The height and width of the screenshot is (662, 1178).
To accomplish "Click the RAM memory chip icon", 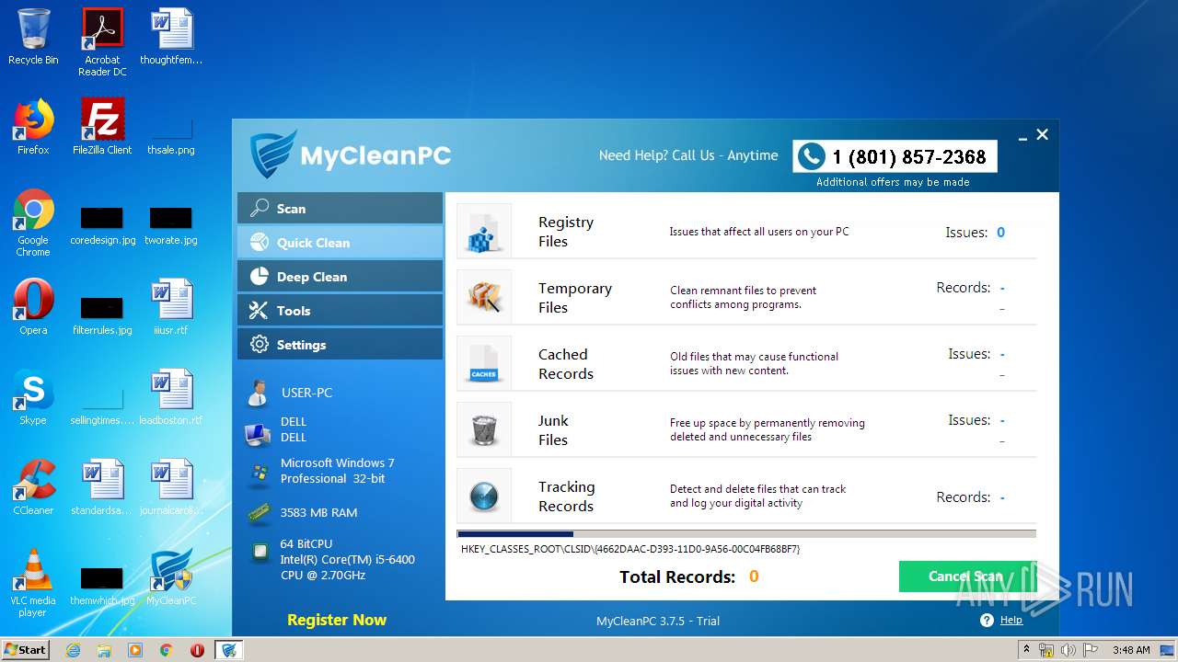I will 259,513.
